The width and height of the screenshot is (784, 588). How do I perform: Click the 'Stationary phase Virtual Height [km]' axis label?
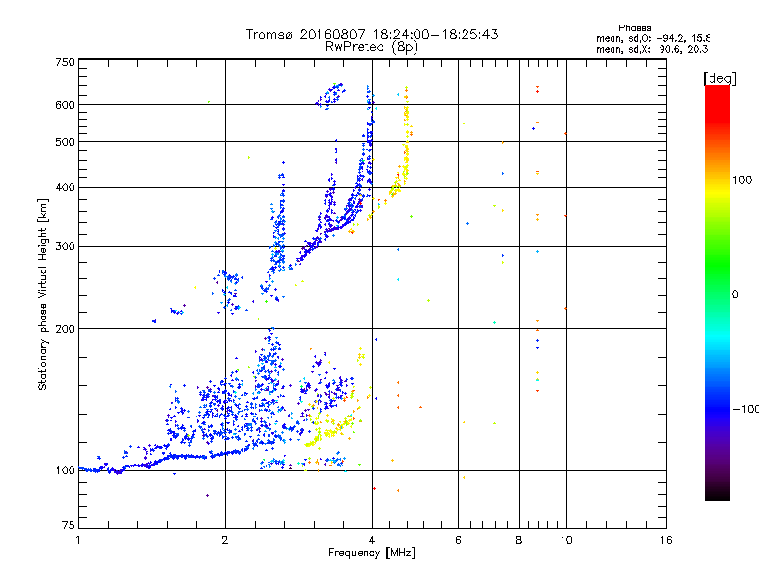[42, 294]
